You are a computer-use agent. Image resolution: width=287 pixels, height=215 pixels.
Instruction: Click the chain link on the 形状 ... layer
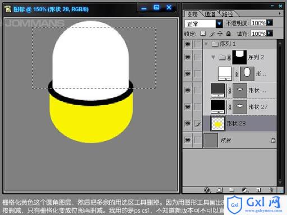[230, 91]
